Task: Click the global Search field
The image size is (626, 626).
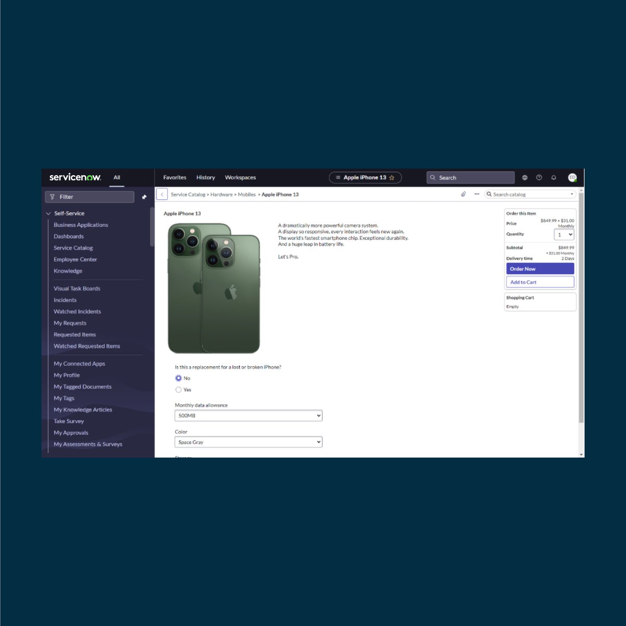Action: [471, 177]
